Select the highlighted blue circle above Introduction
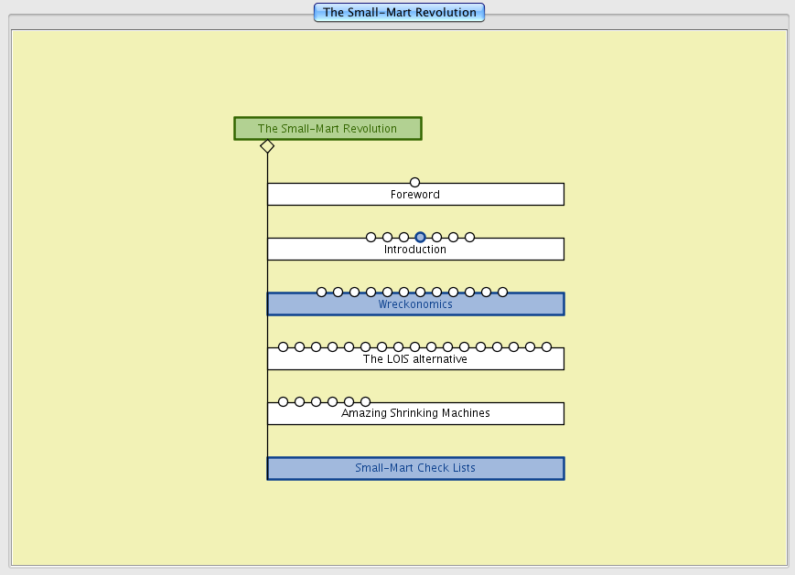 click(x=420, y=238)
